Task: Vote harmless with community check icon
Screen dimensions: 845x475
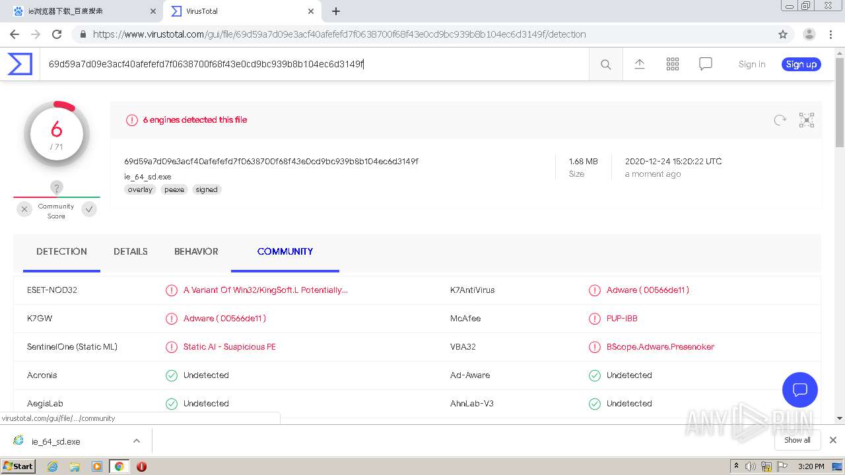Action: [x=89, y=209]
